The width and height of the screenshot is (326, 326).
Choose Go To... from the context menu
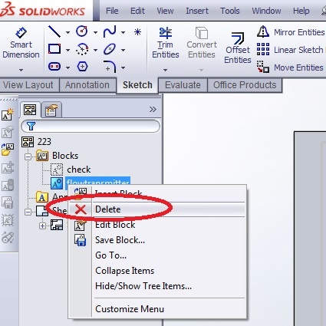point(157,255)
